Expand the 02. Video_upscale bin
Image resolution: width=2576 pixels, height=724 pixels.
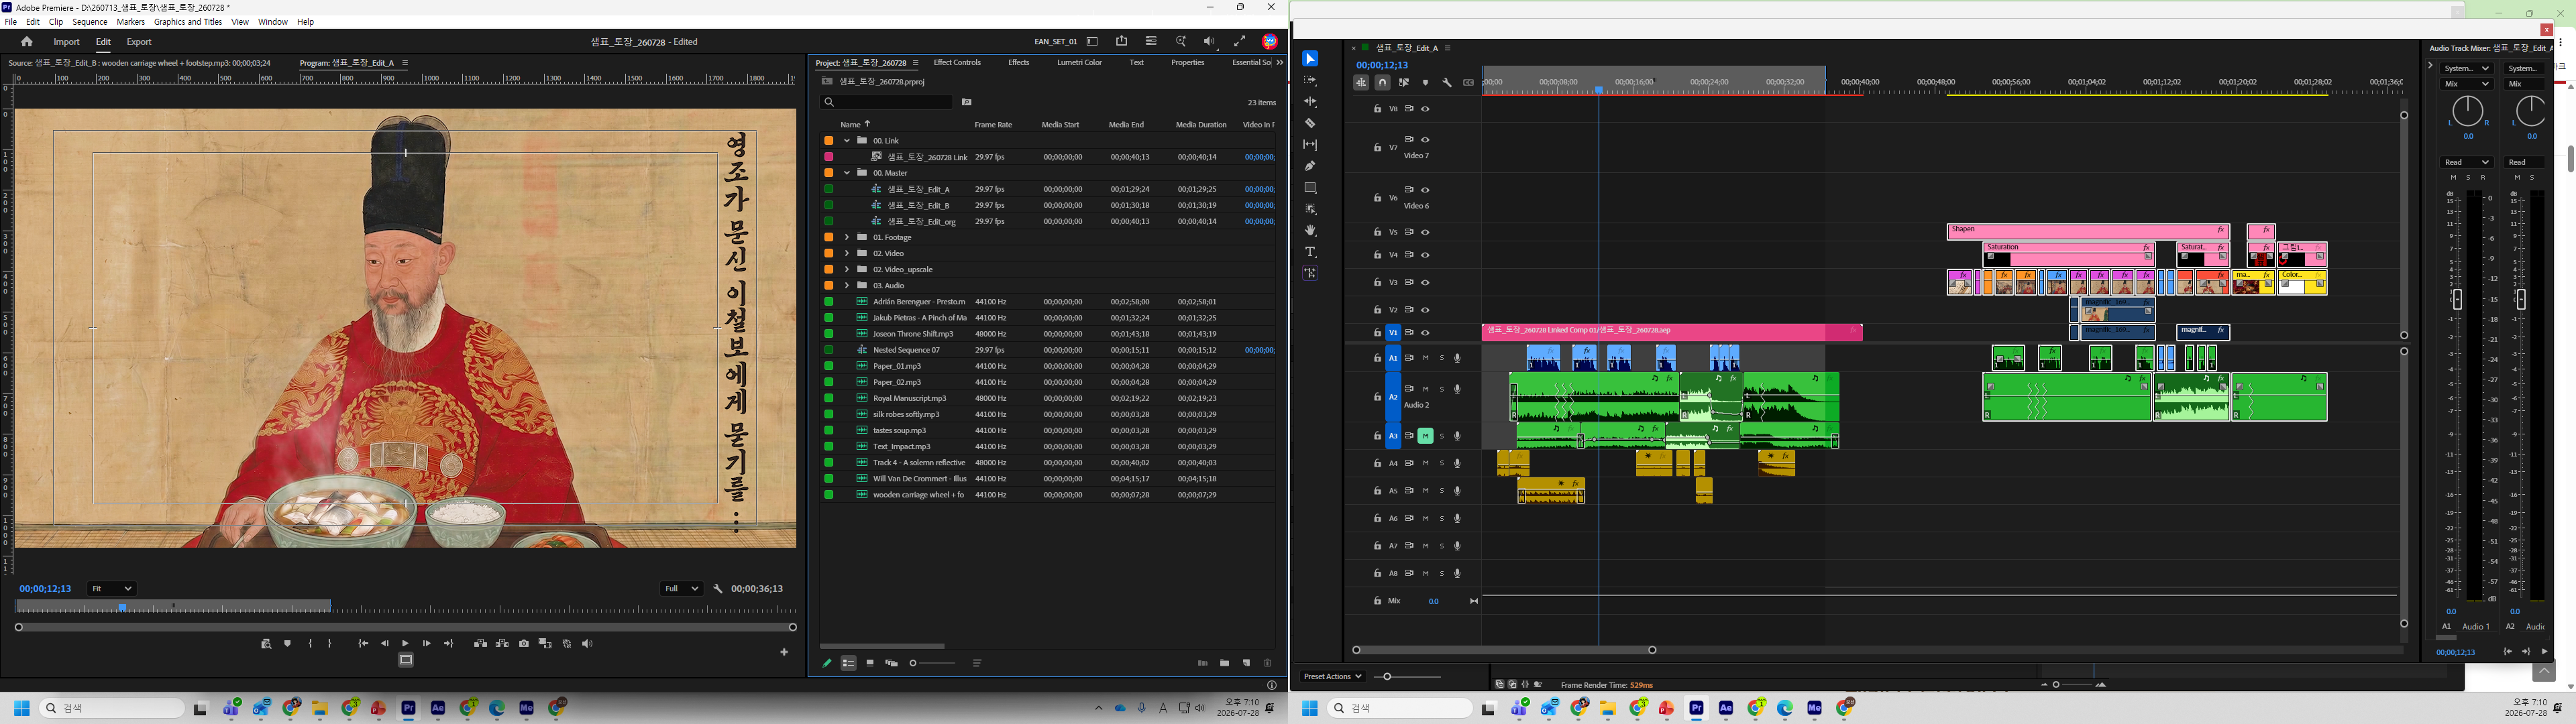(846, 269)
